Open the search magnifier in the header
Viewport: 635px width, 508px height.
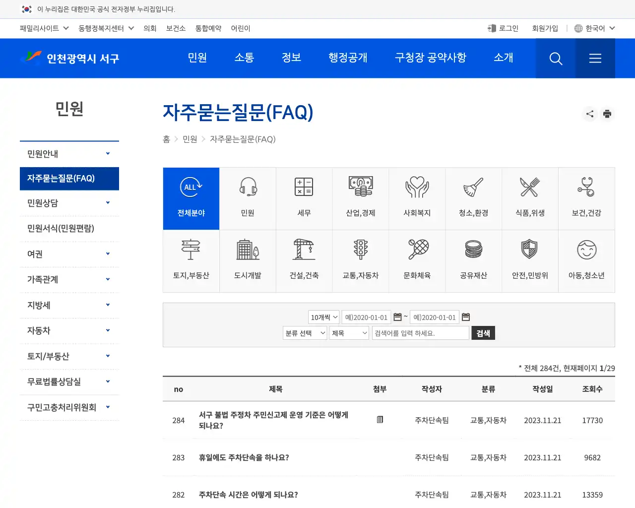[x=555, y=58]
